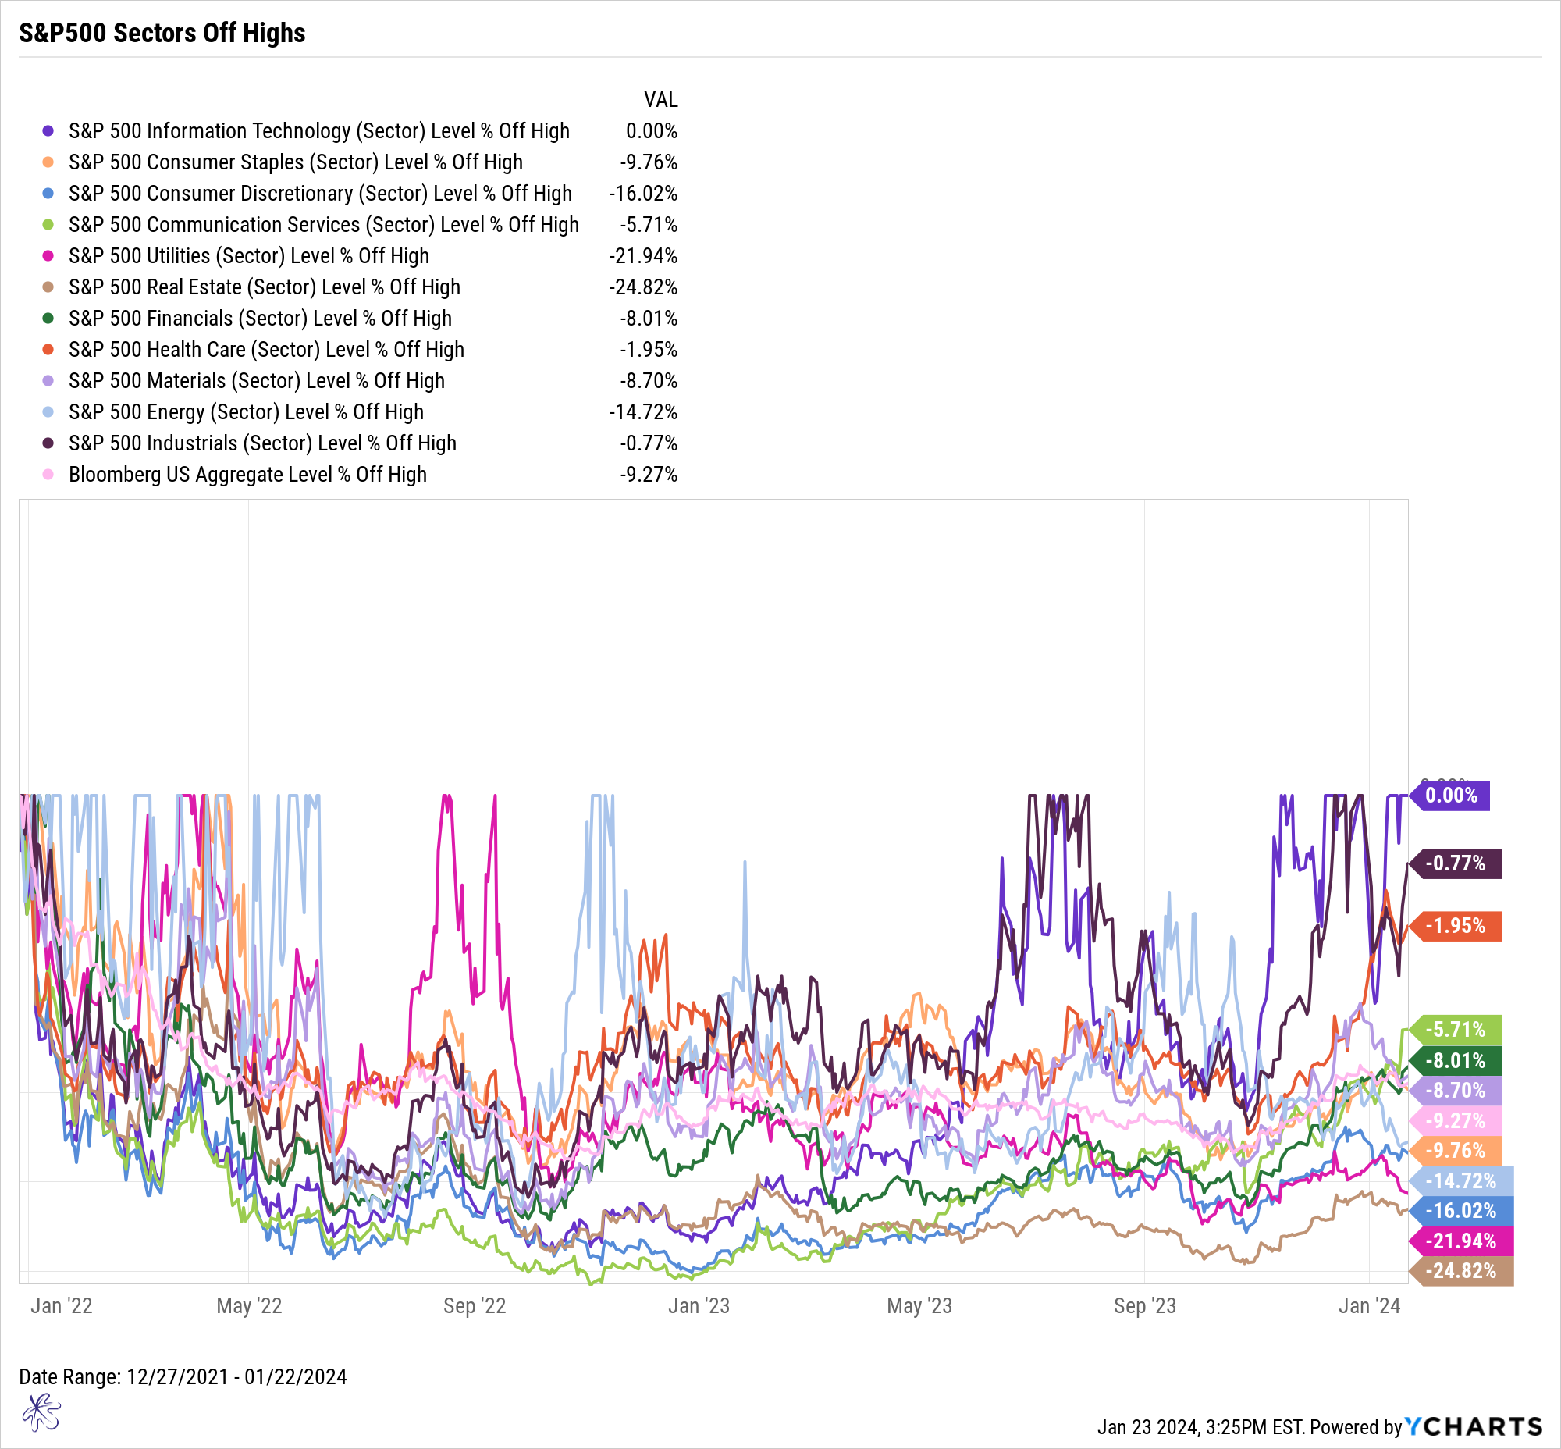Click the Sep '23 axis label

[x=1145, y=1306]
